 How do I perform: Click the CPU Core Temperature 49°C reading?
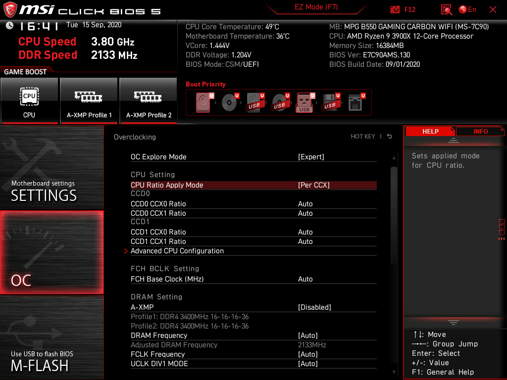(x=232, y=27)
